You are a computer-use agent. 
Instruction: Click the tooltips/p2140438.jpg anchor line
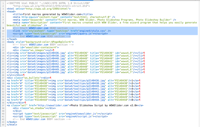pos(74,83)
